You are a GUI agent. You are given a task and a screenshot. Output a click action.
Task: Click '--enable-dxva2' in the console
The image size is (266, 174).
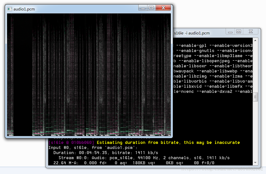pos(214,91)
